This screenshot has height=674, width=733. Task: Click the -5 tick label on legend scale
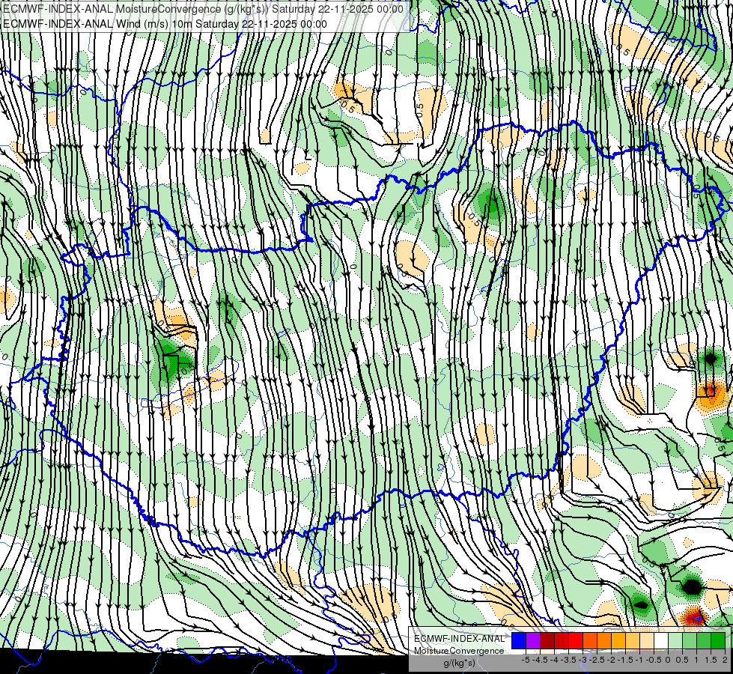point(526,660)
